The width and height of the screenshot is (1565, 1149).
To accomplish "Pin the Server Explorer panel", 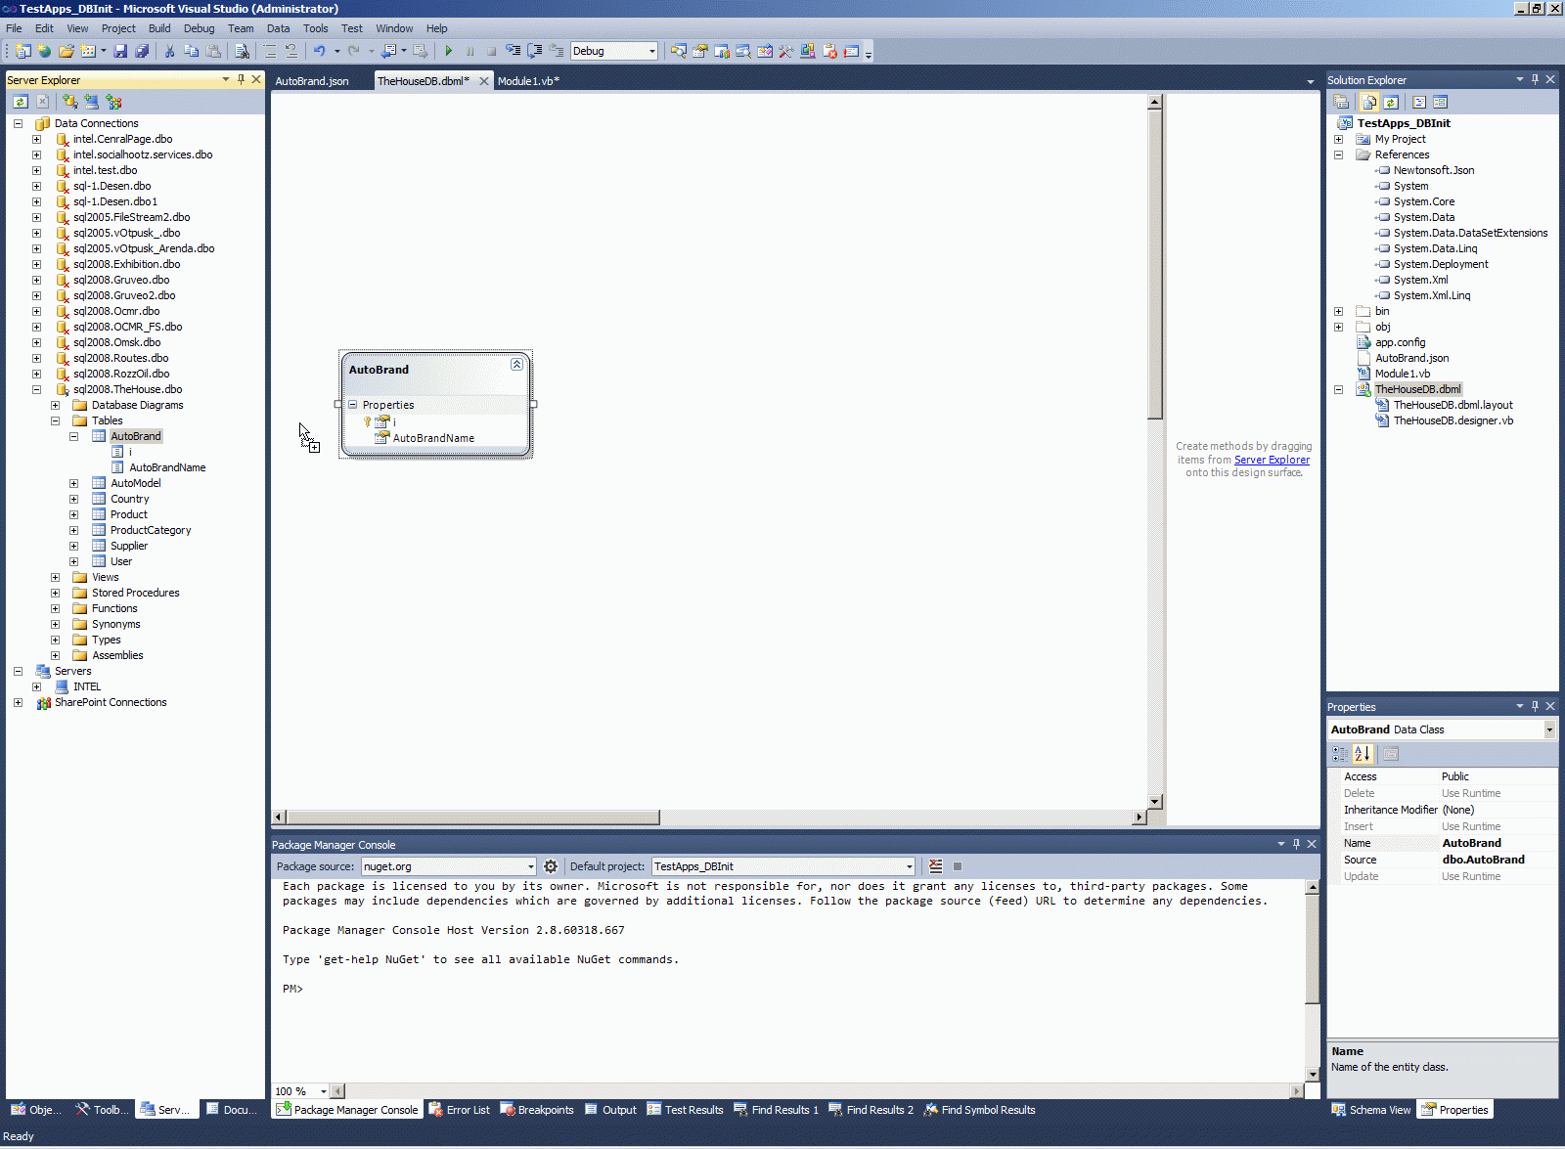I will point(241,79).
